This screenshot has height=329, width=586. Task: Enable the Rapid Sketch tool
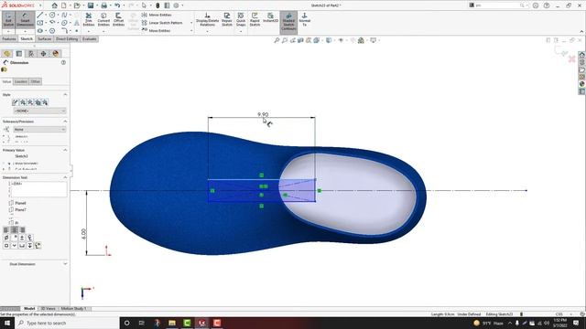coord(255,19)
